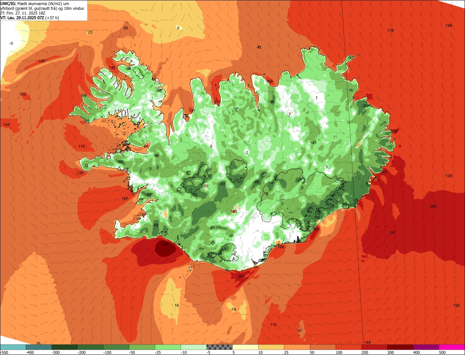Click the pale yellow legend swatch between 5 and 10

coord(245,347)
